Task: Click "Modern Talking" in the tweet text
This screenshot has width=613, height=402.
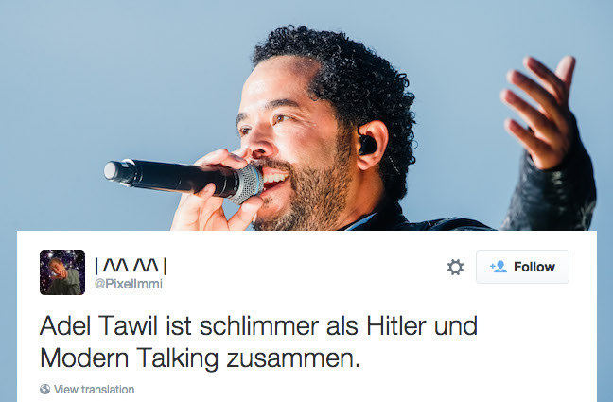Action: point(129,358)
